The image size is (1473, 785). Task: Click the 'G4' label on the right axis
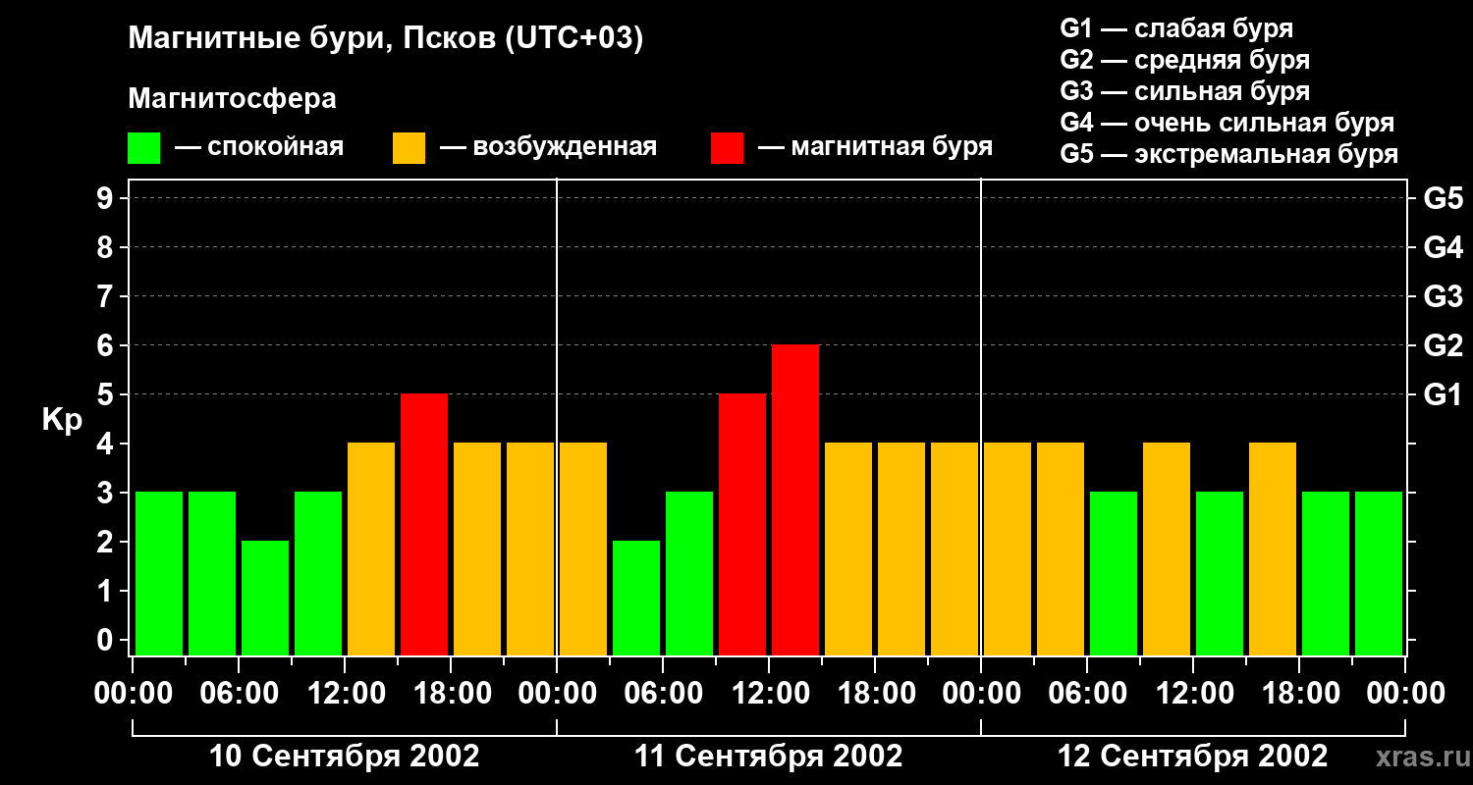[1443, 247]
